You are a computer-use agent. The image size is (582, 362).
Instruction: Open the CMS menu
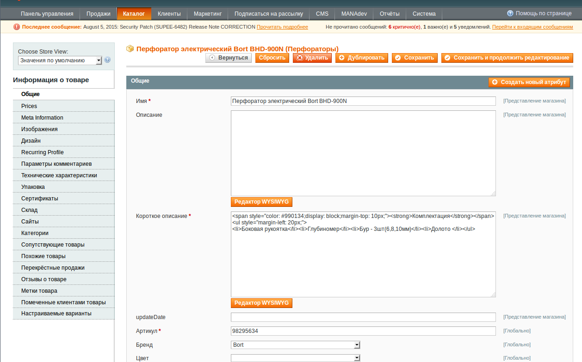pyautogui.click(x=322, y=14)
